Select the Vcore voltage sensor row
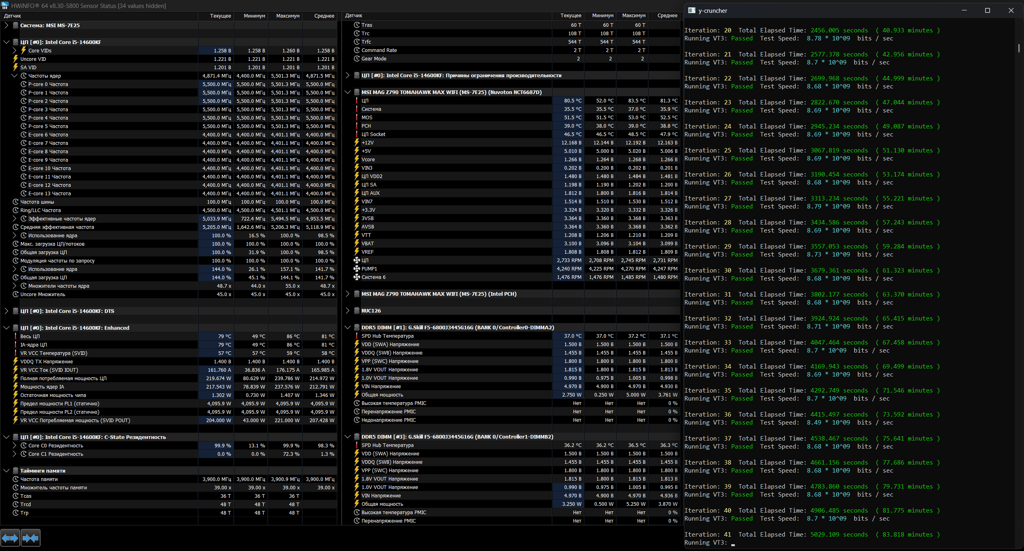 (368, 159)
